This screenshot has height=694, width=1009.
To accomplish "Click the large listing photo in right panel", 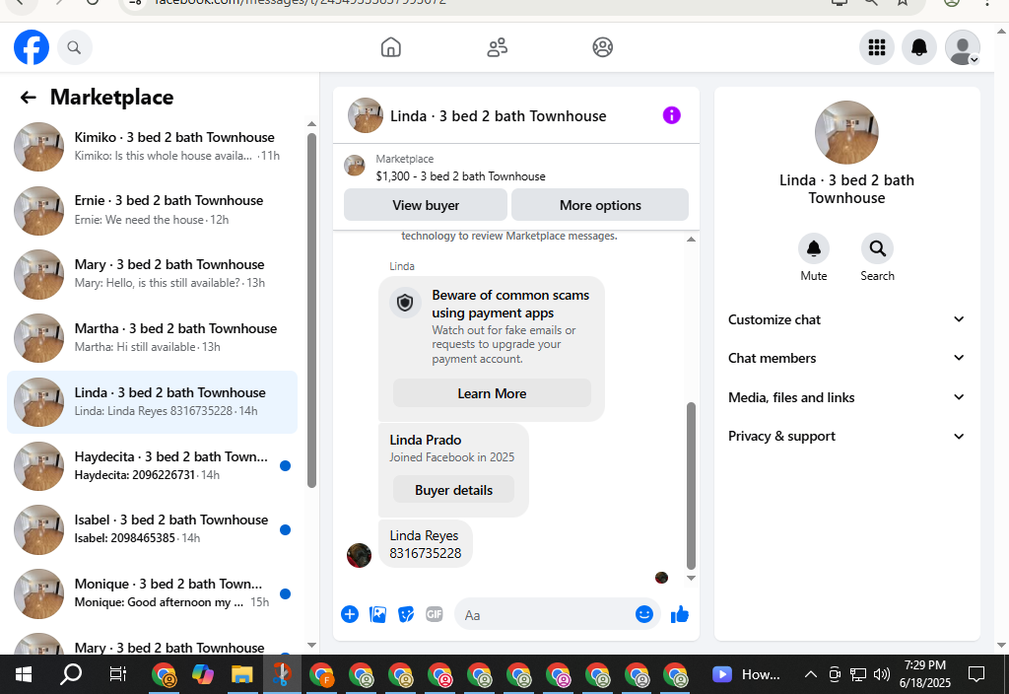I will (x=846, y=132).
